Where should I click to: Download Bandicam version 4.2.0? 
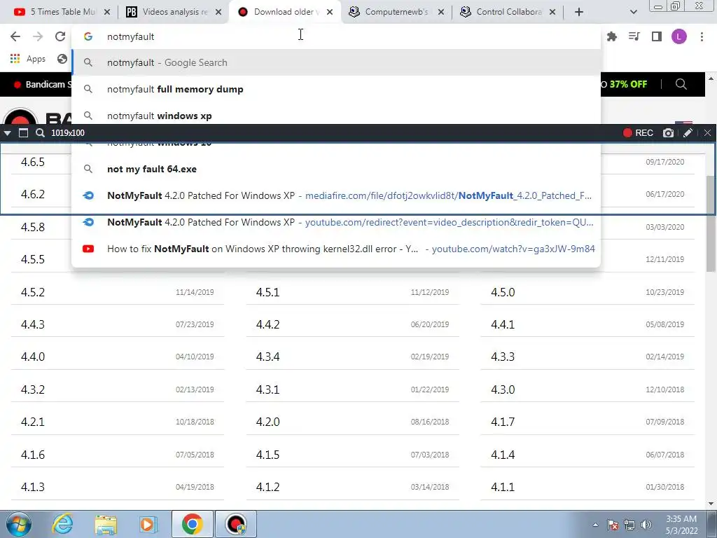click(267, 421)
